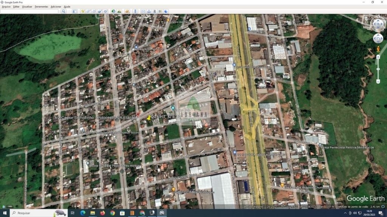Click the orange Street View pegman
The width and height of the screenshot is (387, 217).
click(x=378, y=49)
